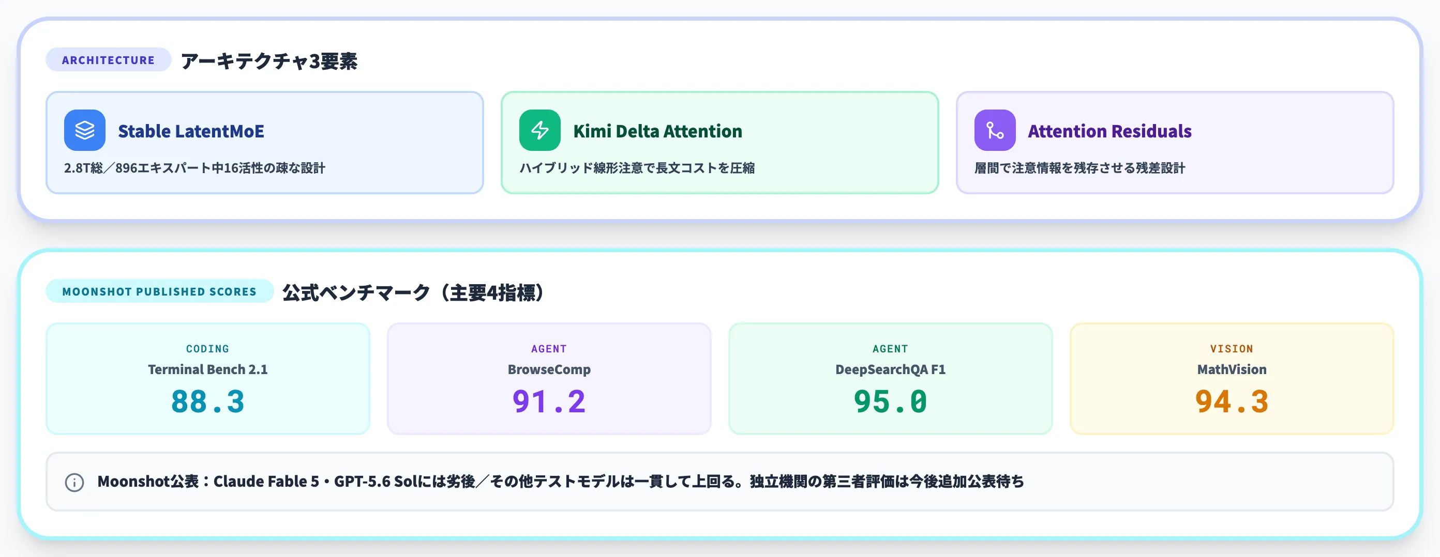Image resolution: width=1440 pixels, height=557 pixels.
Task: Select the AGENT label above BrowseComp
Action: coord(549,349)
